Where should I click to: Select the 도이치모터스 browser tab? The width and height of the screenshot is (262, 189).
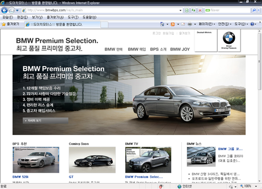point(62,25)
